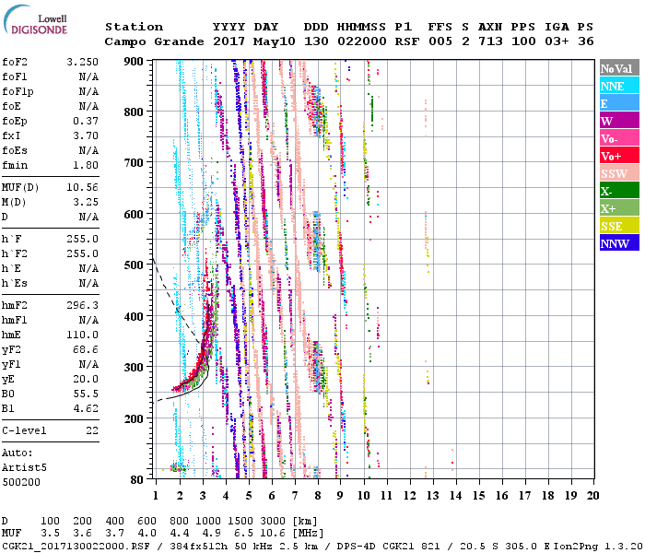
Task: Click the X- green legend swatch
Action: [619, 191]
